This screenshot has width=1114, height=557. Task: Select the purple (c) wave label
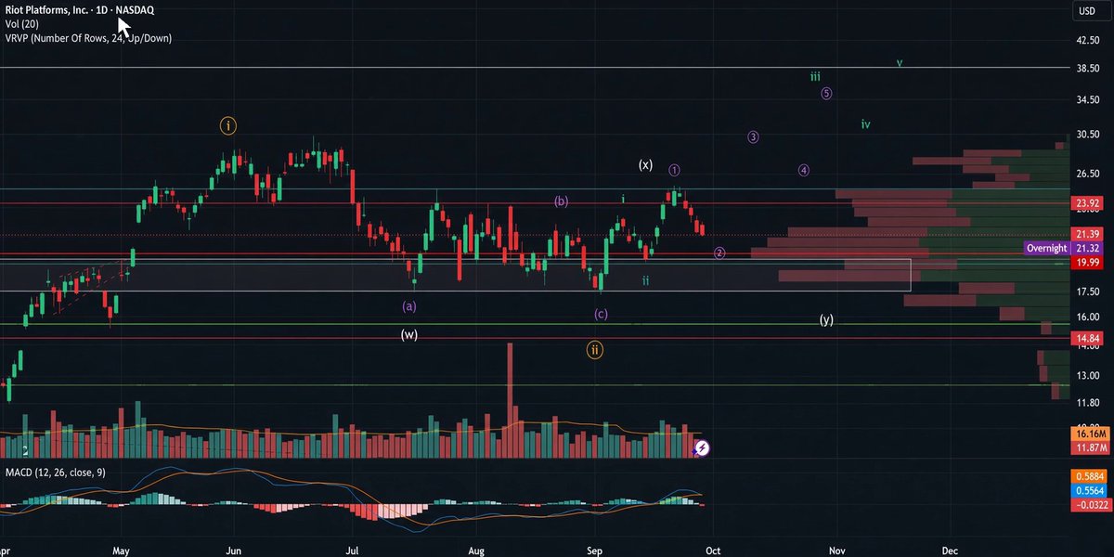[x=602, y=315]
